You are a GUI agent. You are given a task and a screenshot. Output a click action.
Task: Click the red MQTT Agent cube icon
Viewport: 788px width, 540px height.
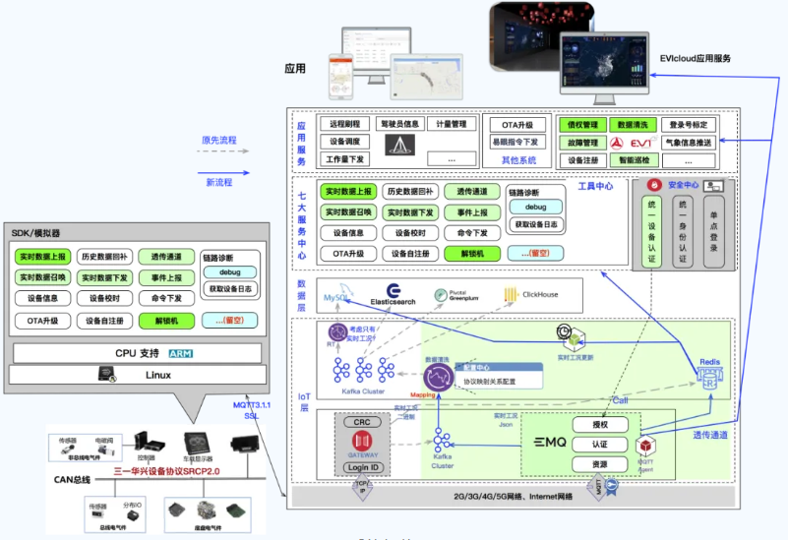(x=645, y=446)
